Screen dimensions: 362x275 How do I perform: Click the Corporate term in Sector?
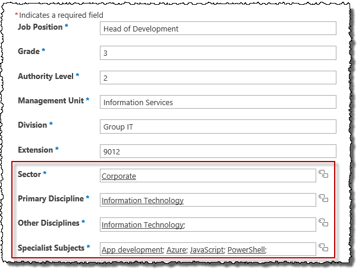coord(119,176)
